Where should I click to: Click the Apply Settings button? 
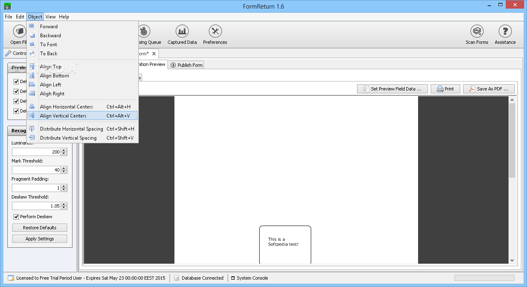point(40,239)
